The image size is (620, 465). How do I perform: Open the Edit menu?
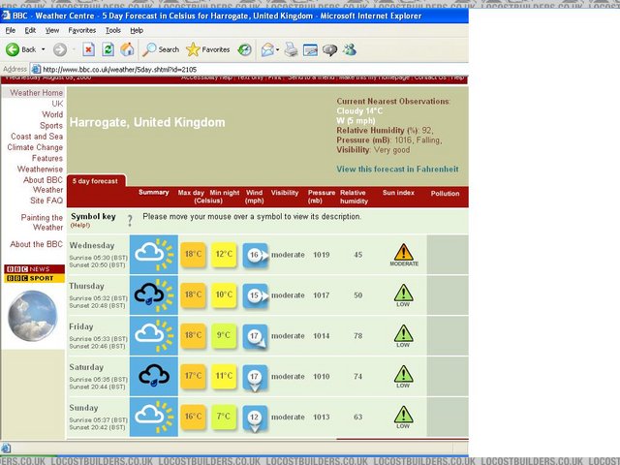coord(30,30)
